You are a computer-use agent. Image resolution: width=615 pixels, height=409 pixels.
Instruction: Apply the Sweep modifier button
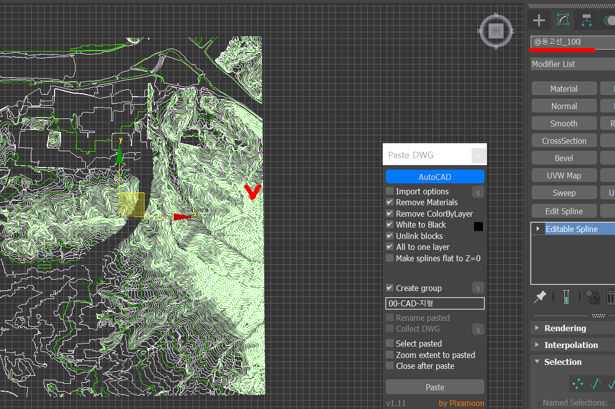[564, 193]
